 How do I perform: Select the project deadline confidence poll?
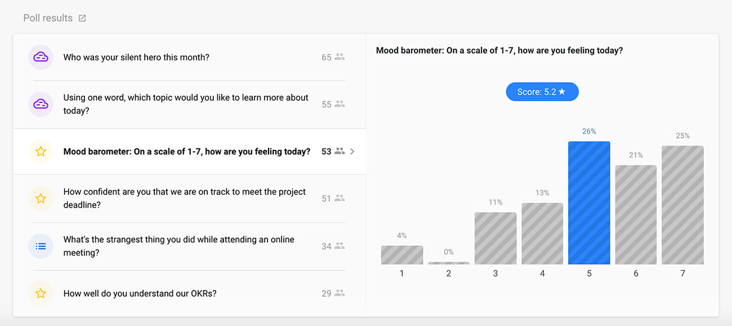point(184,198)
